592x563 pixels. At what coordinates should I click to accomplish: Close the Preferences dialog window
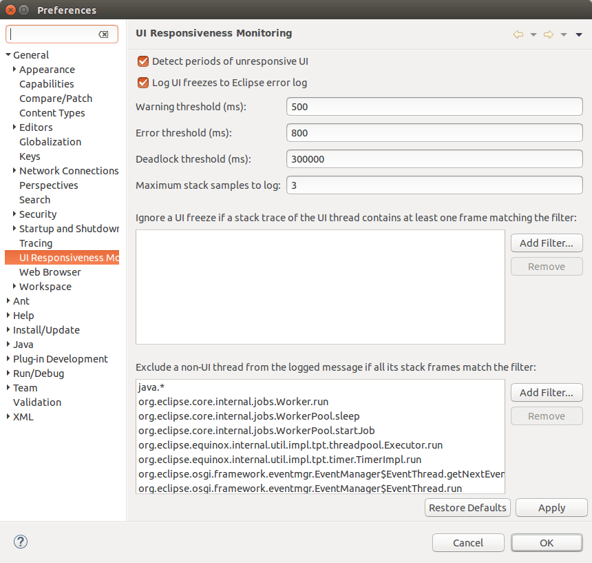point(10,10)
